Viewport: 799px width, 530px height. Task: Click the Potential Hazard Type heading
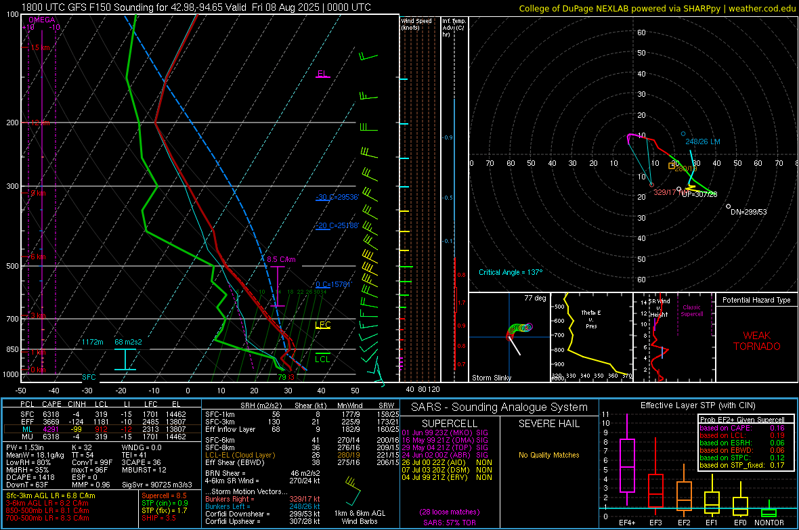point(757,300)
